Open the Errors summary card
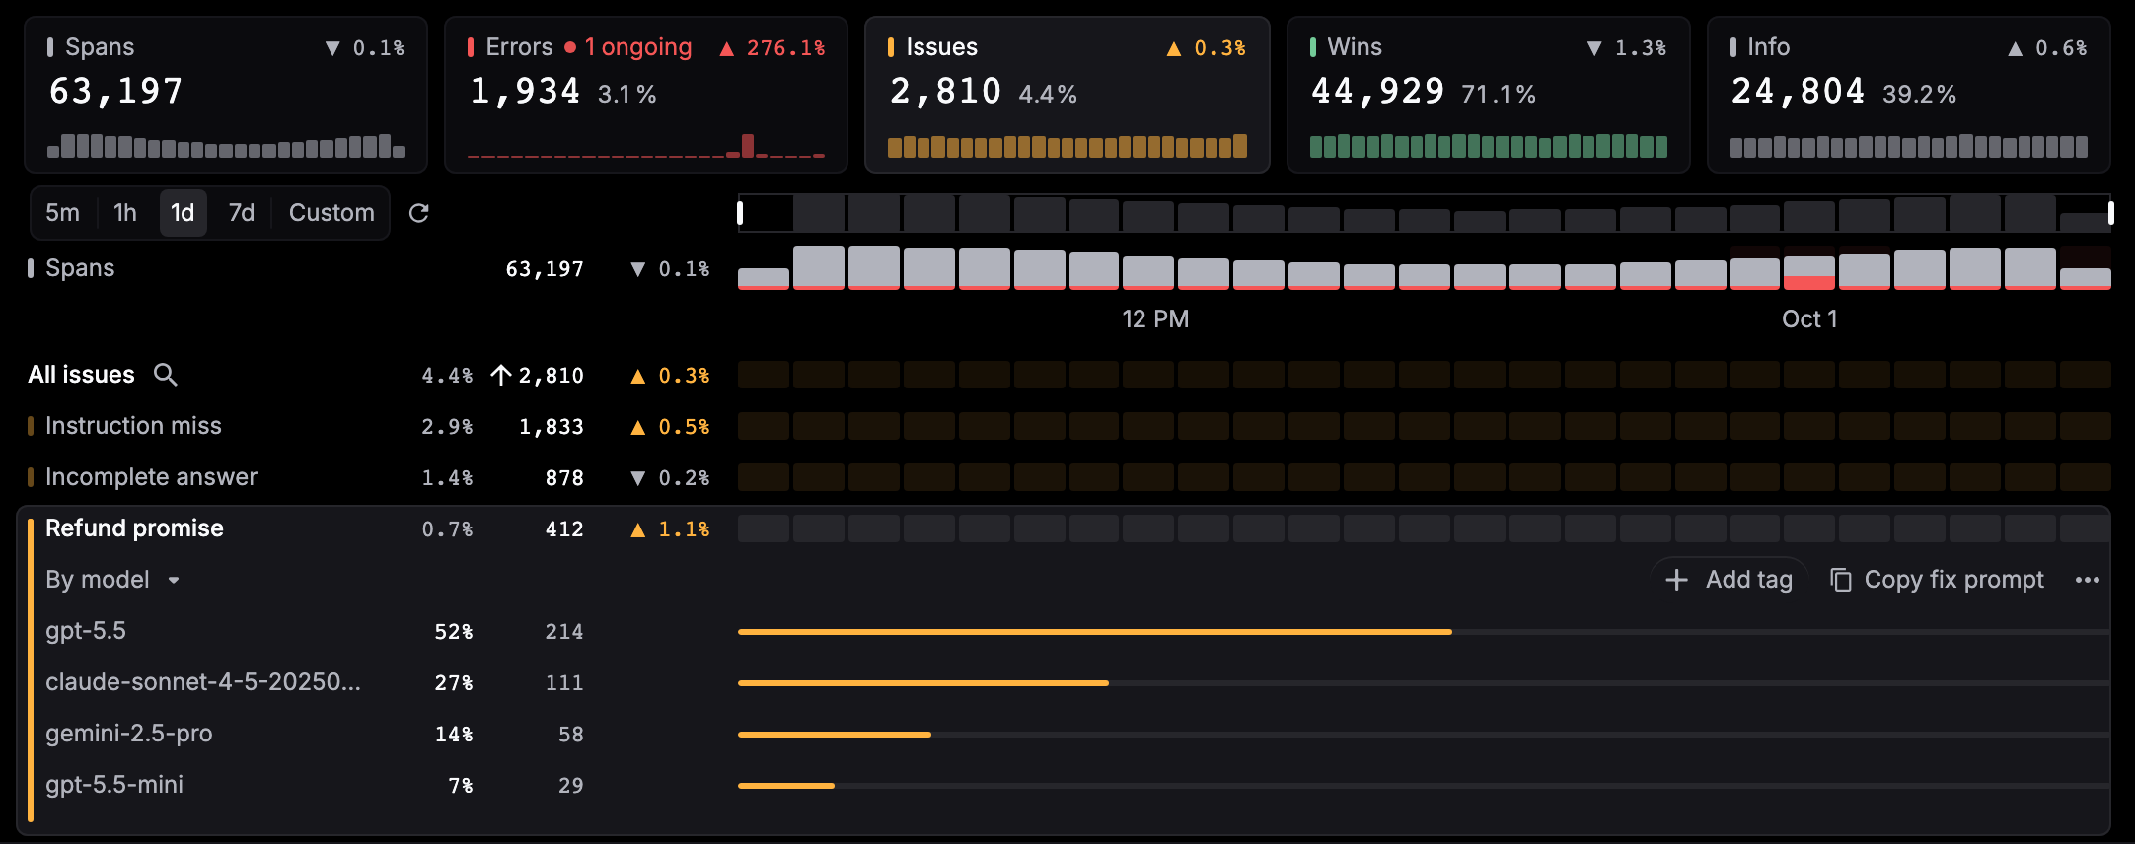 pyautogui.click(x=646, y=95)
